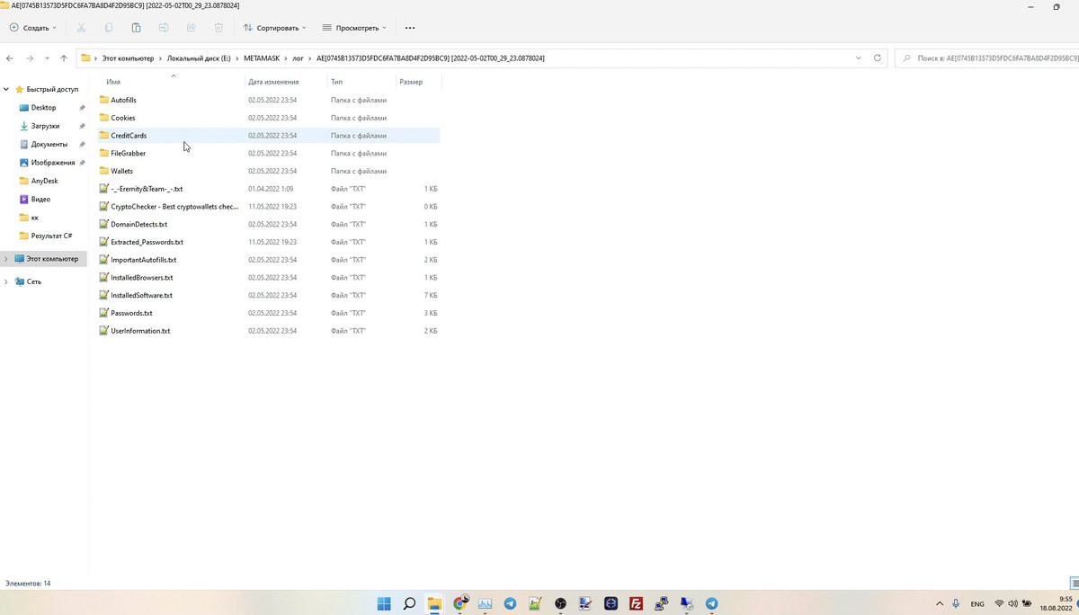The image size is (1079, 615).
Task: Select the DomainDetects.txt file name
Action: (138, 224)
